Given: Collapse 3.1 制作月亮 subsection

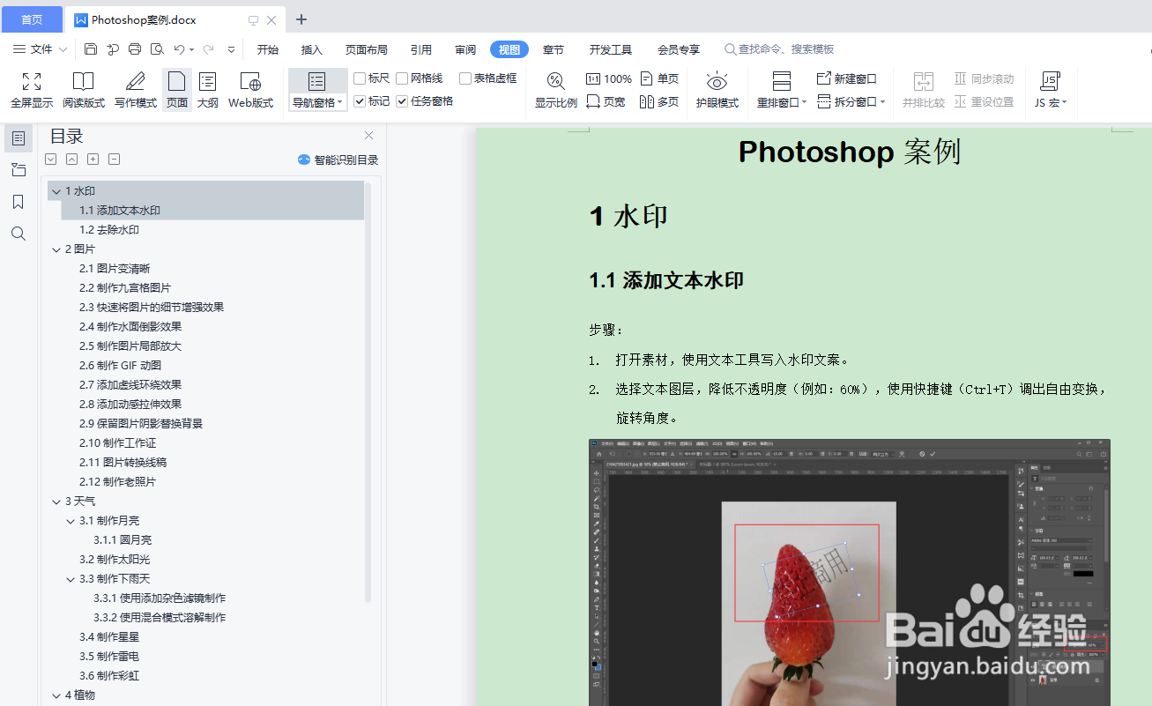Looking at the screenshot, I should [71, 521].
